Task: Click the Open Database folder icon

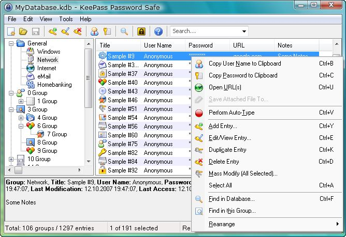Action: pyautogui.click(x=23, y=31)
